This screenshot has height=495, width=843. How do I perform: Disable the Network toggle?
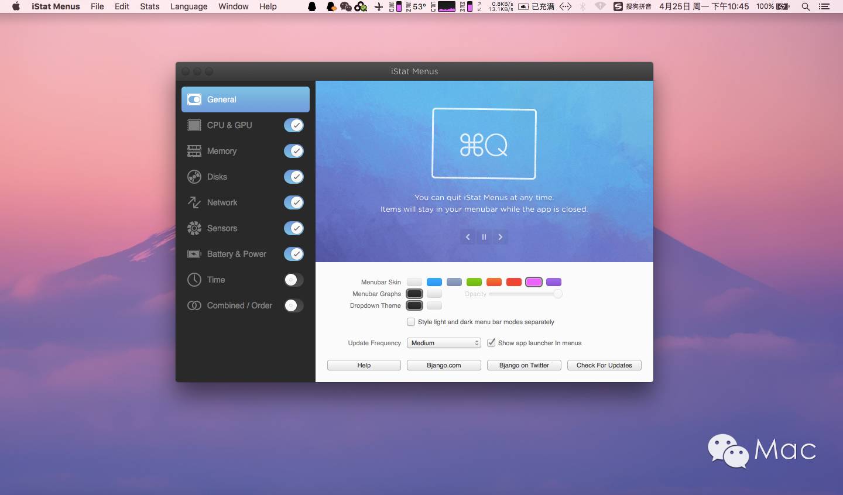coord(294,202)
